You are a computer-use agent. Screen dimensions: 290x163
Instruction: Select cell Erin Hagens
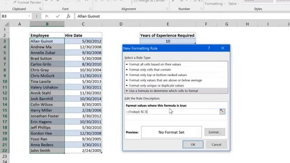click(47, 122)
